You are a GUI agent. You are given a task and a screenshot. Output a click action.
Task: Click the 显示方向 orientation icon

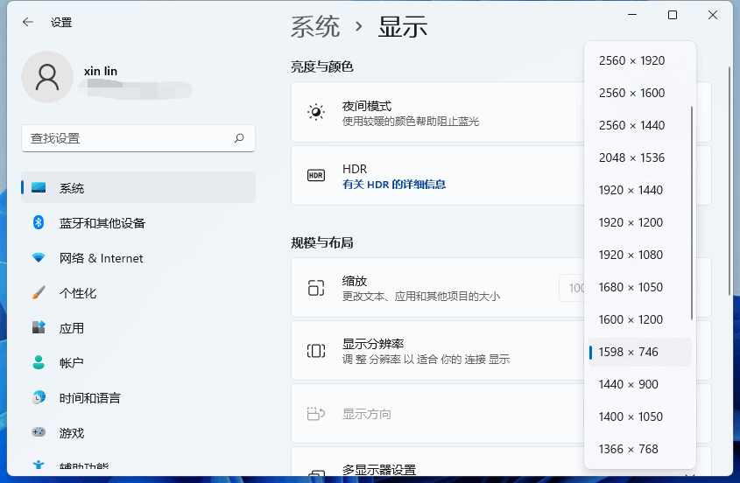click(x=316, y=414)
